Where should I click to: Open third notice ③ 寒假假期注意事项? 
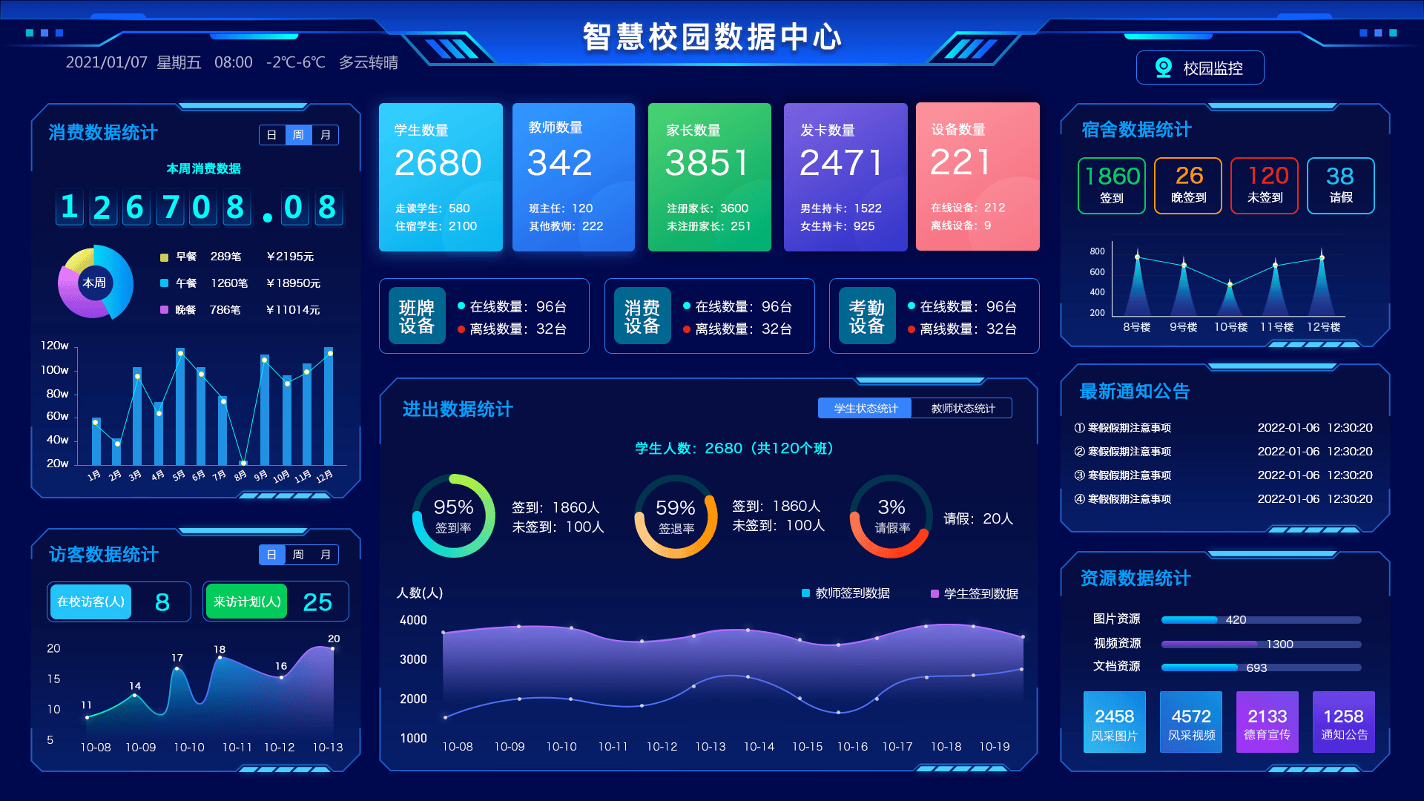[x=1223, y=475]
